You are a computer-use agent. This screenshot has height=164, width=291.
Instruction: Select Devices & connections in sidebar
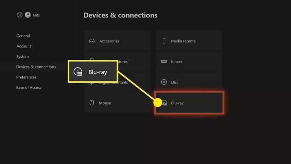pyautogui.click(x=36, y=67)
